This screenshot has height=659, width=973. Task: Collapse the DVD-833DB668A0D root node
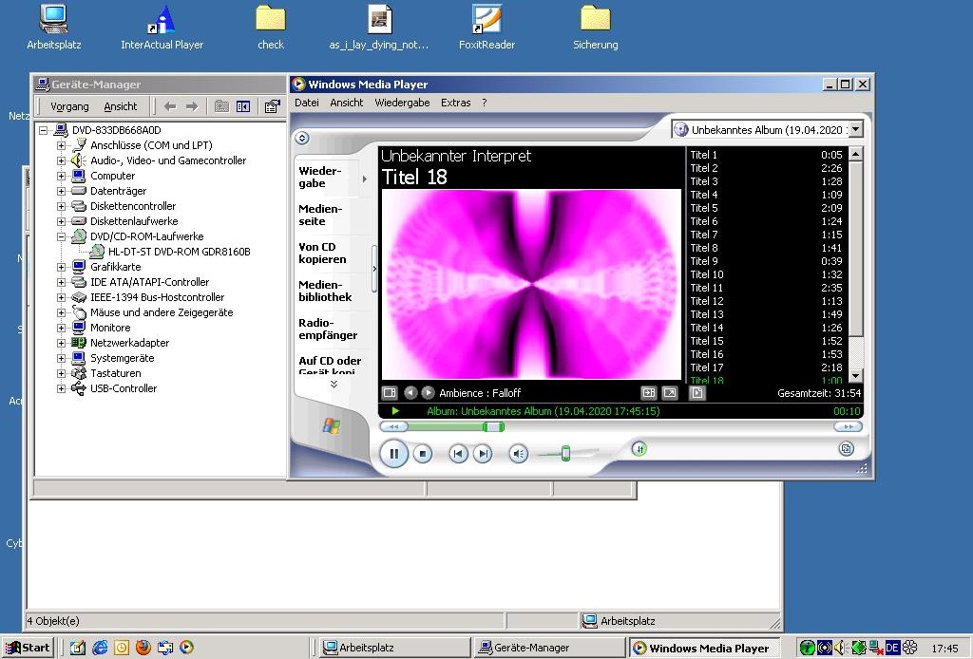(x=43, y=130)
